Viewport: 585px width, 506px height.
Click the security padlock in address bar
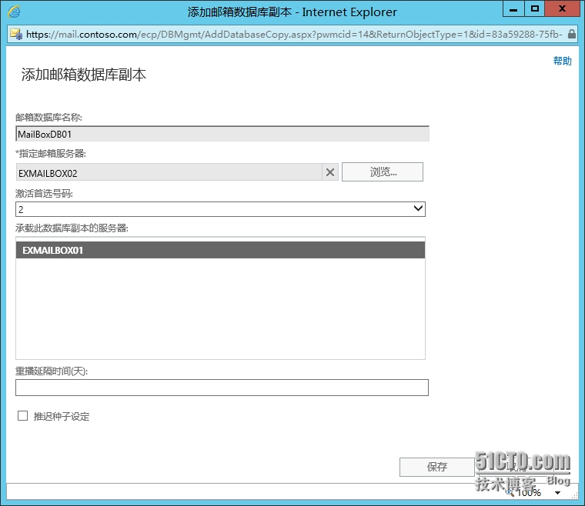tap(571, 34)
